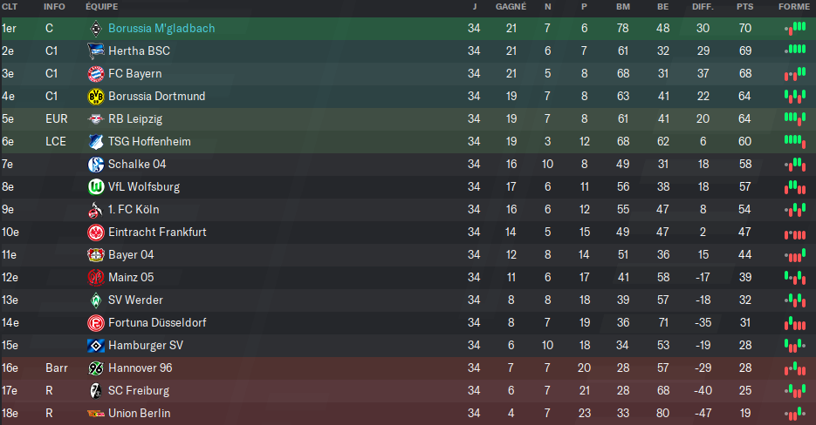Click the Union Berlin club logo

click(x=96, y=414)
